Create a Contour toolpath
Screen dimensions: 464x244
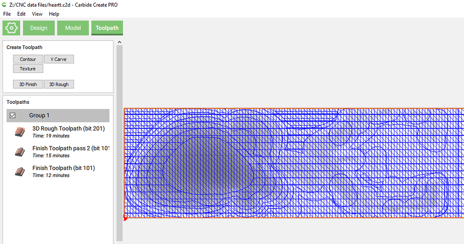[28, 59]
